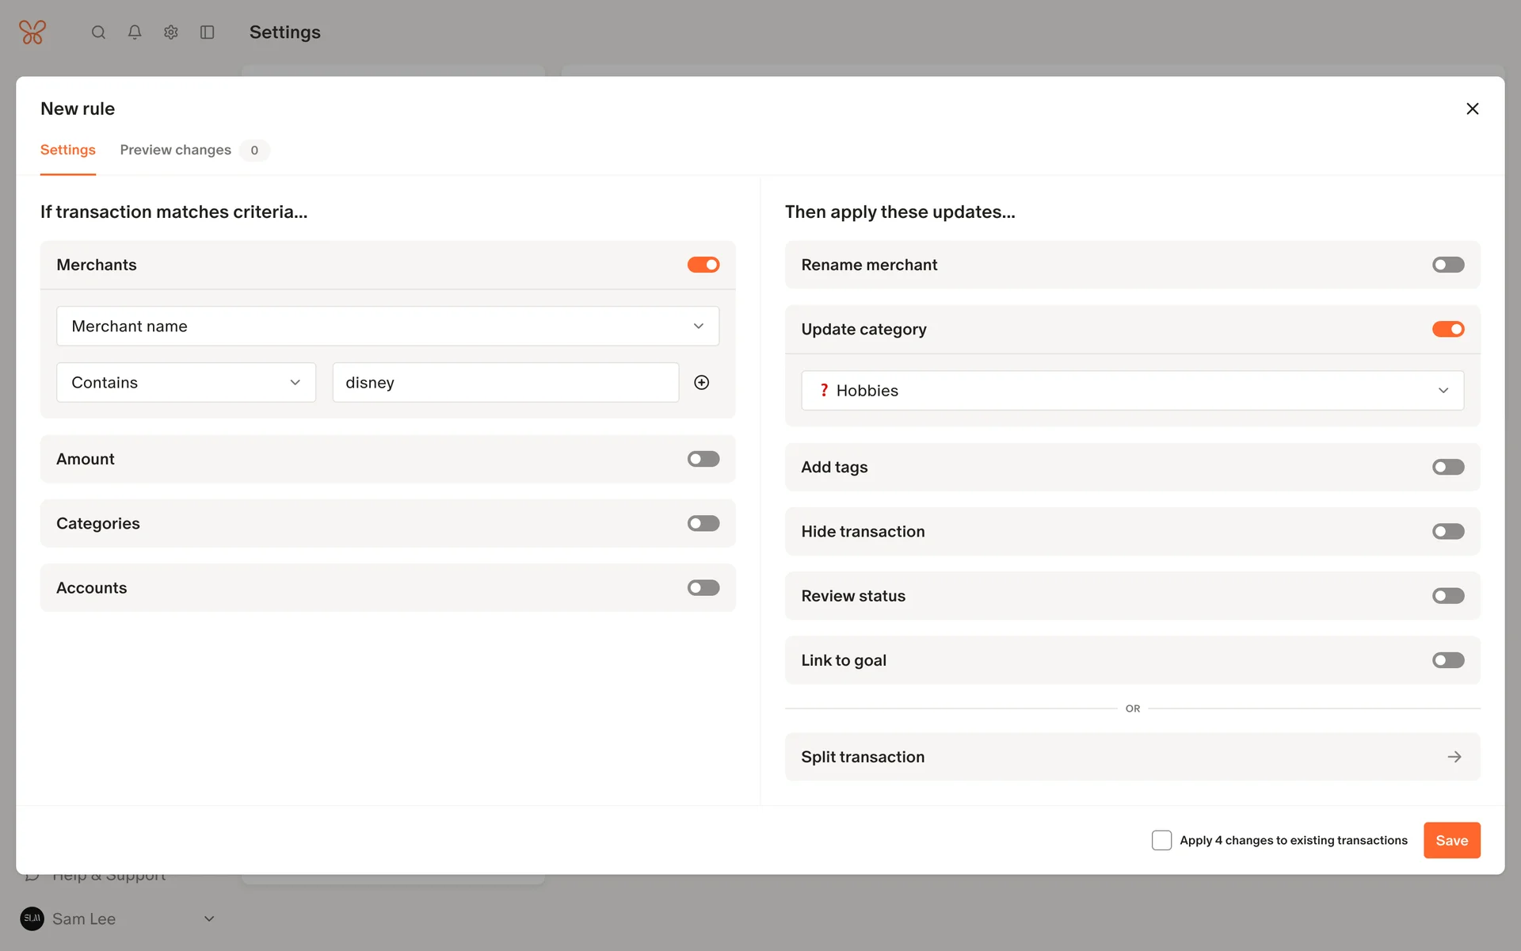Switch to Preview changes tab

(176, 150)
